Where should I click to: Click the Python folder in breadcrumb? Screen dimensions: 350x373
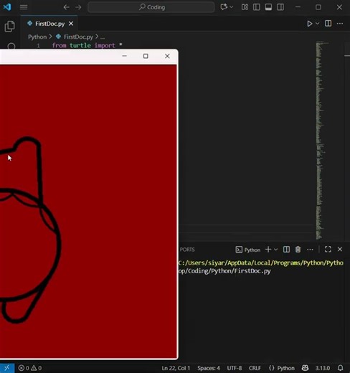pyautogui.click(x=37, y=37)
